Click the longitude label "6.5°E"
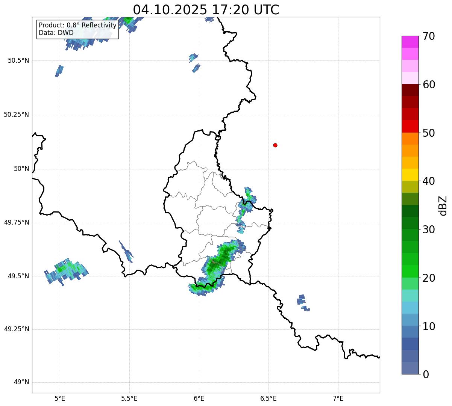 point(268,398)
